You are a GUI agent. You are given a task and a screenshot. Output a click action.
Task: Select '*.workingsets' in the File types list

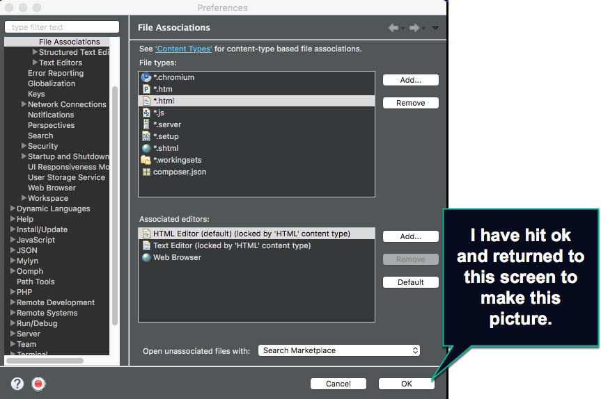tap(256, 160)
